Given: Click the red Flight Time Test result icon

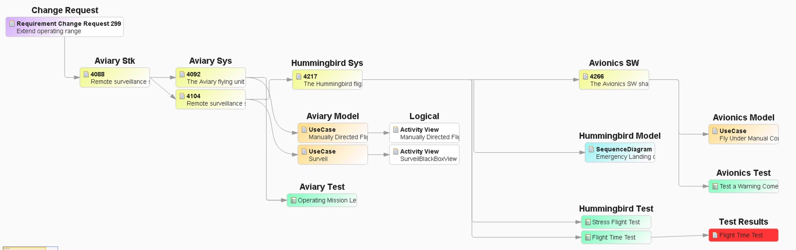Looking at the screenshot, I should tap(715, 235).
